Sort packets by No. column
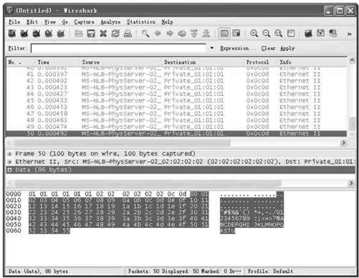Viewport: 359px width, 278px height. point(21,62)
